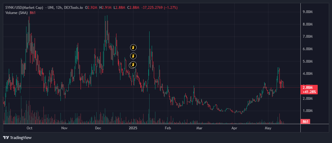The width and height of the screenshot is (332, 143).
Task: Click the 1.00M price axis label
Action: 308,111
